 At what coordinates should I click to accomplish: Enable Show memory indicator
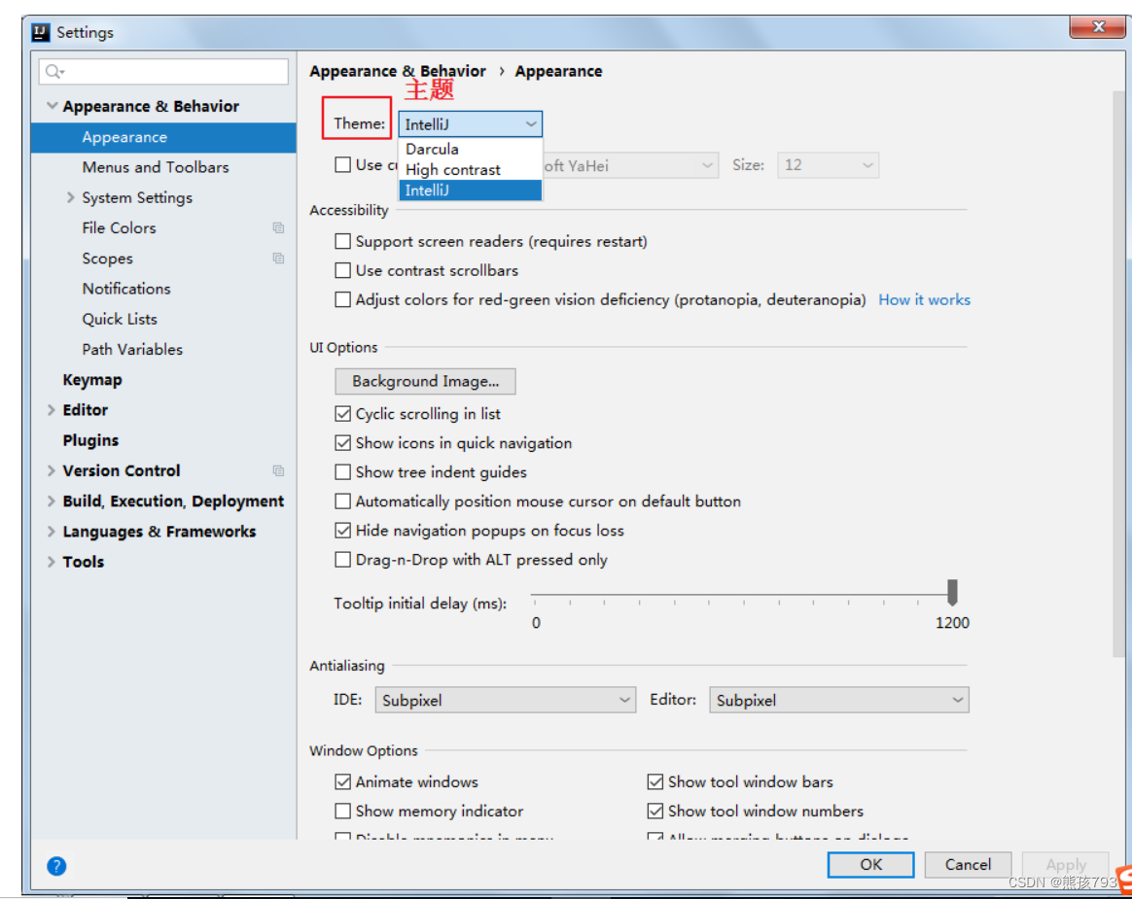tap(343, 811)
